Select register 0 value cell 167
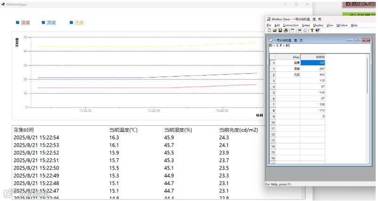Viewport: 378px width, 201px height. click(x=313, y=63)
